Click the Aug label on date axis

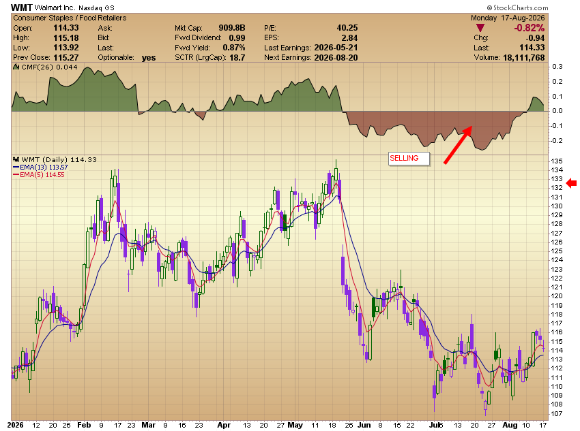(x=510, y=425)
